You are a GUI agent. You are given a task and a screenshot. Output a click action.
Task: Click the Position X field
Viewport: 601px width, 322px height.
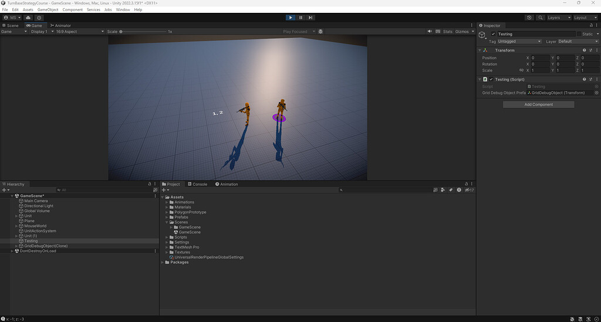[x=541, y=58]
